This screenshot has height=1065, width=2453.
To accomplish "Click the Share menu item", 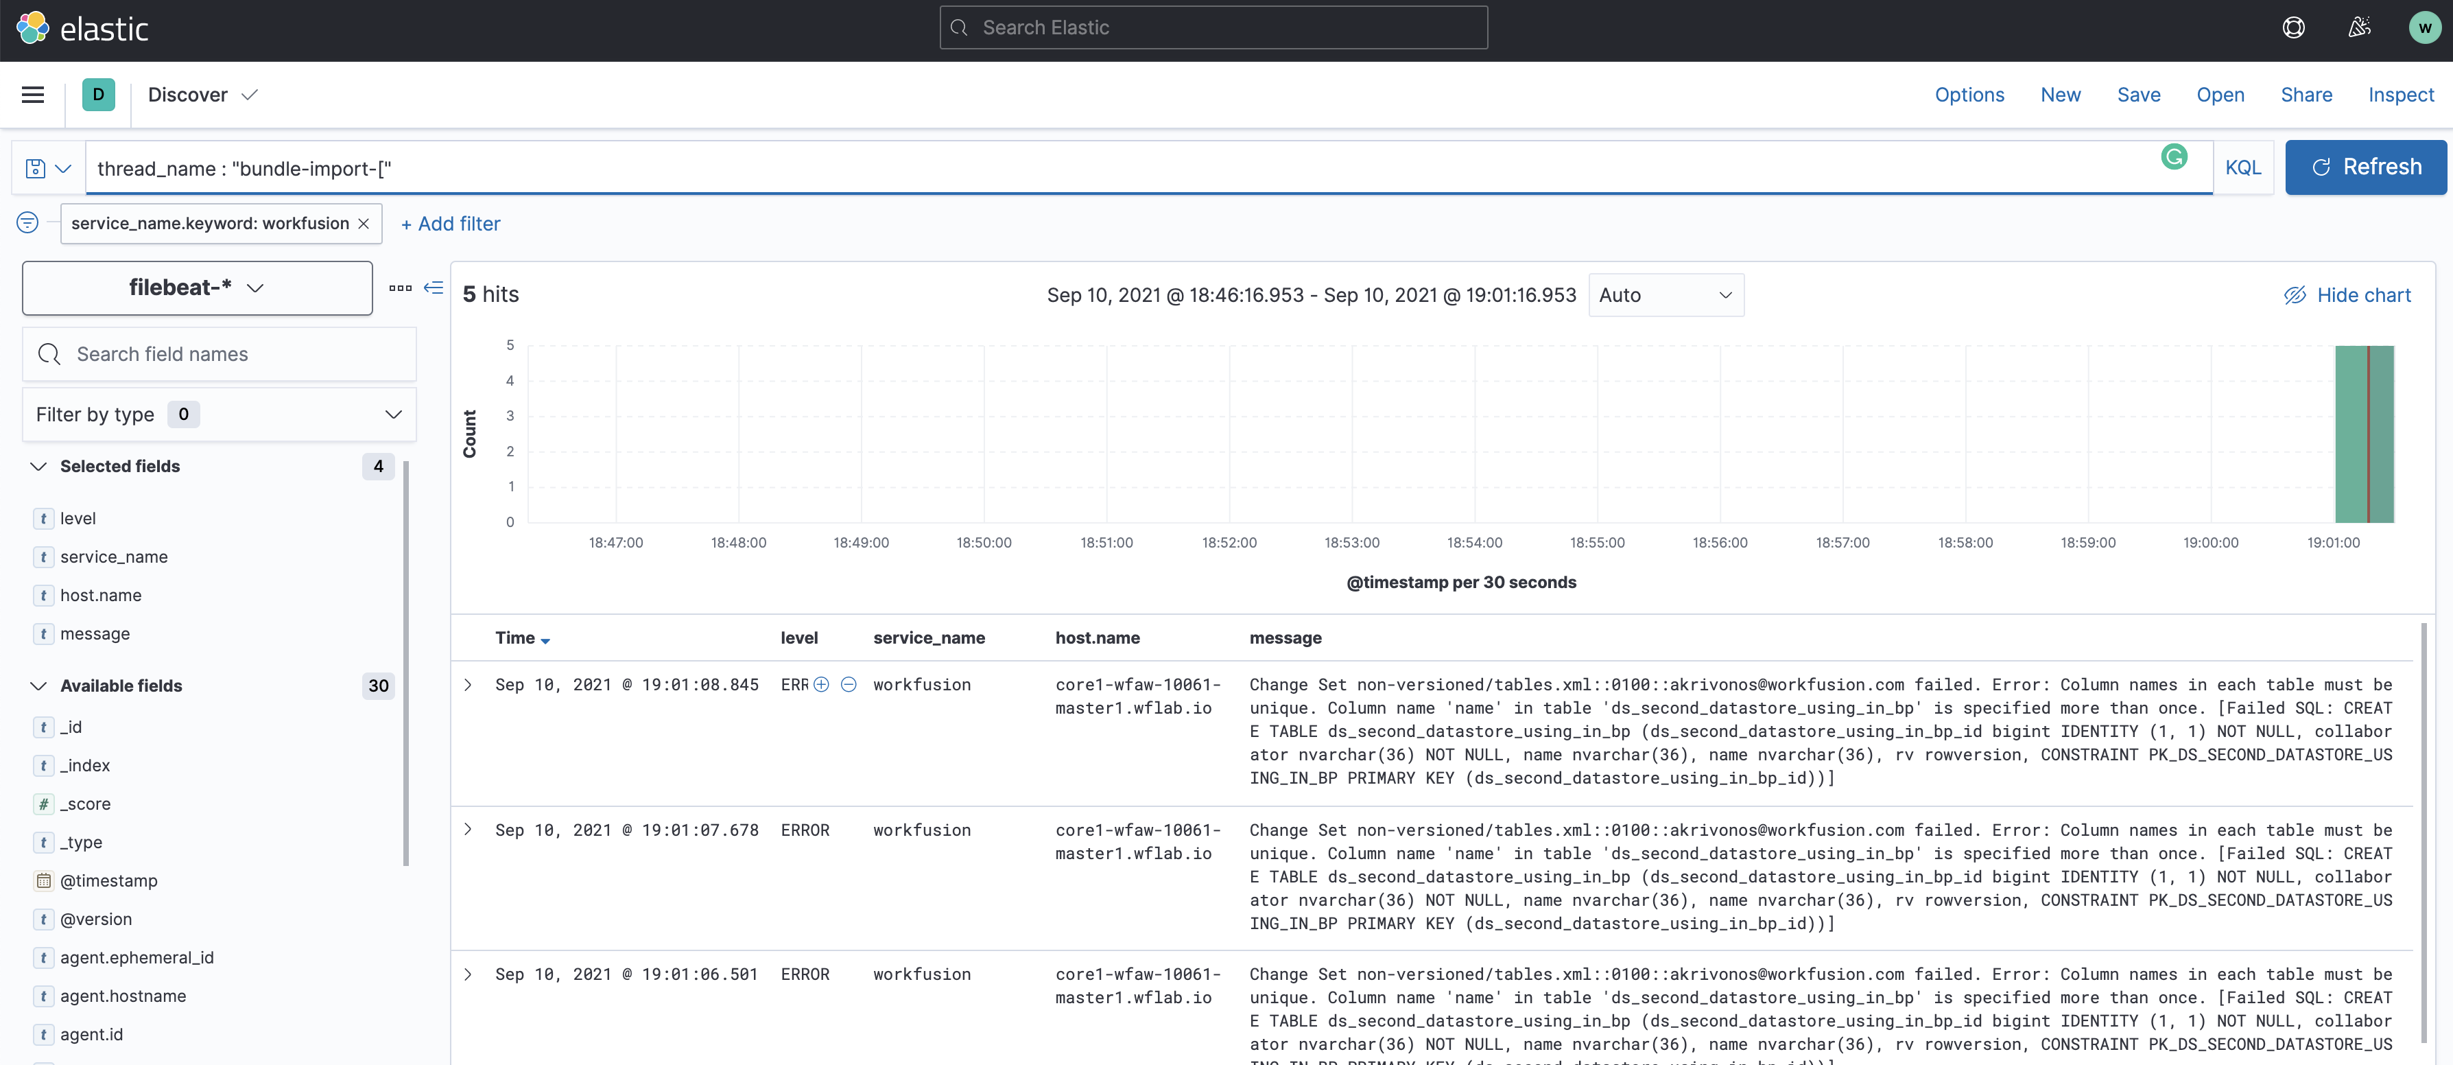I will click(x=2306, y=94).
